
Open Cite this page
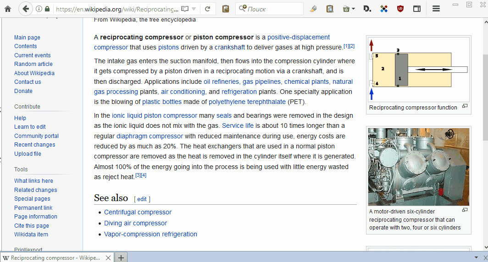coord(32,226)
